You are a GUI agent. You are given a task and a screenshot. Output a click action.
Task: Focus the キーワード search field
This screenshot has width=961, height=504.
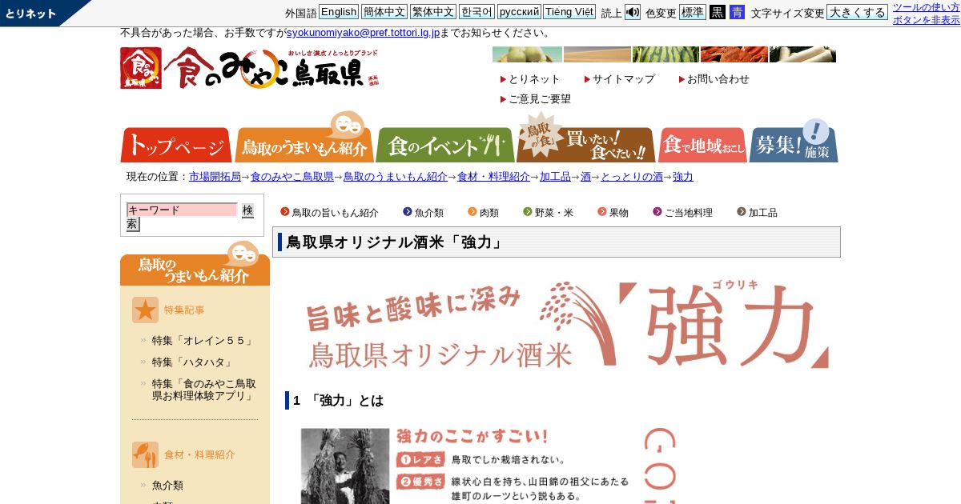coord(182,210)
